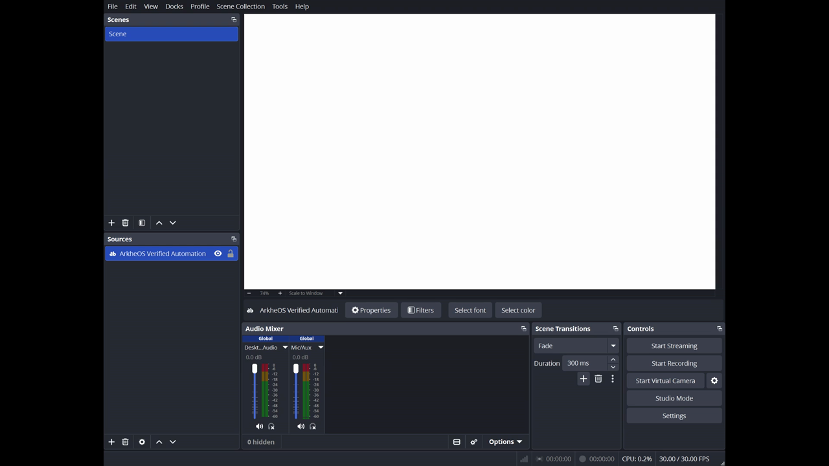Open advanced audio properties gears icon

click(474, 442)
